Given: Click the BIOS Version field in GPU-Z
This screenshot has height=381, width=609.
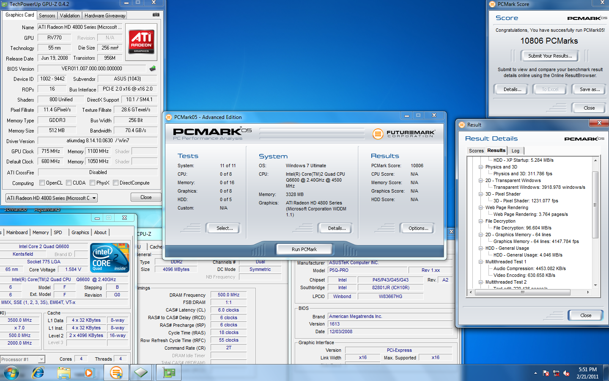Looking at the screenshot, I should click(92, 69).
